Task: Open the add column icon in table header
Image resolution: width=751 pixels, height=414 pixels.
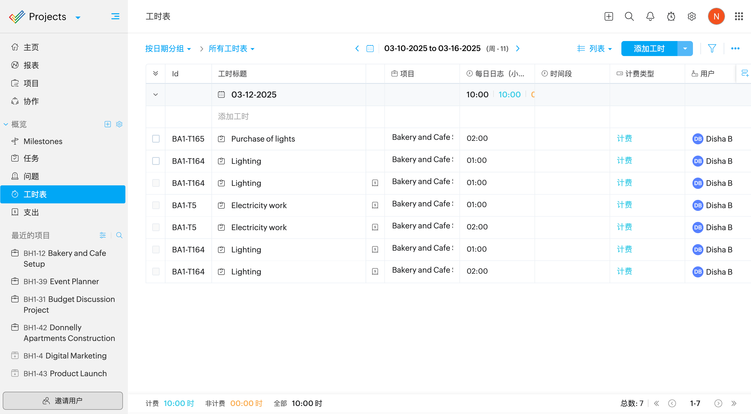Action: (x=745, y=73)
